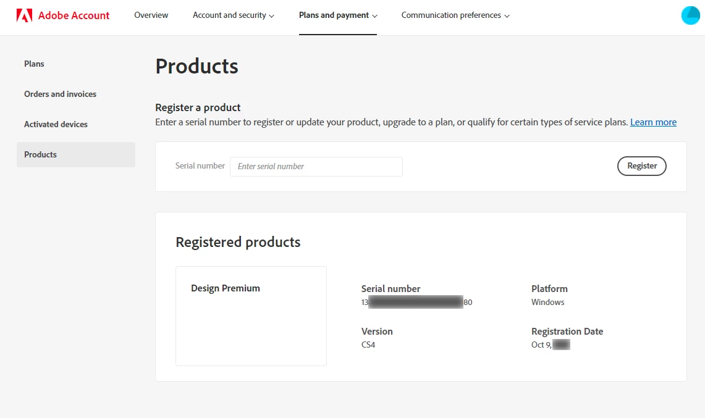The height and width of the screenshot is (418, 705).
Task: Click the Products page title
Action: tap(197, 67)
